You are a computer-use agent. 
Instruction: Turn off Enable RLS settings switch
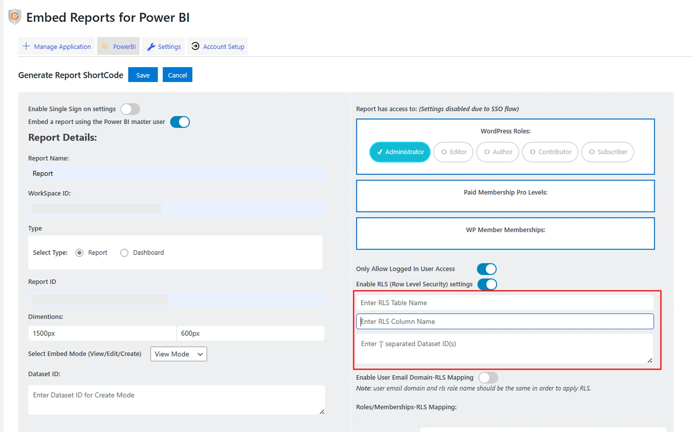(487, 284)
